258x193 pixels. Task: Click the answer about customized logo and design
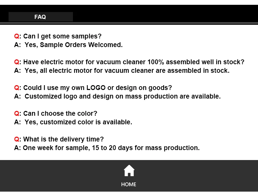tap(122, 96)
